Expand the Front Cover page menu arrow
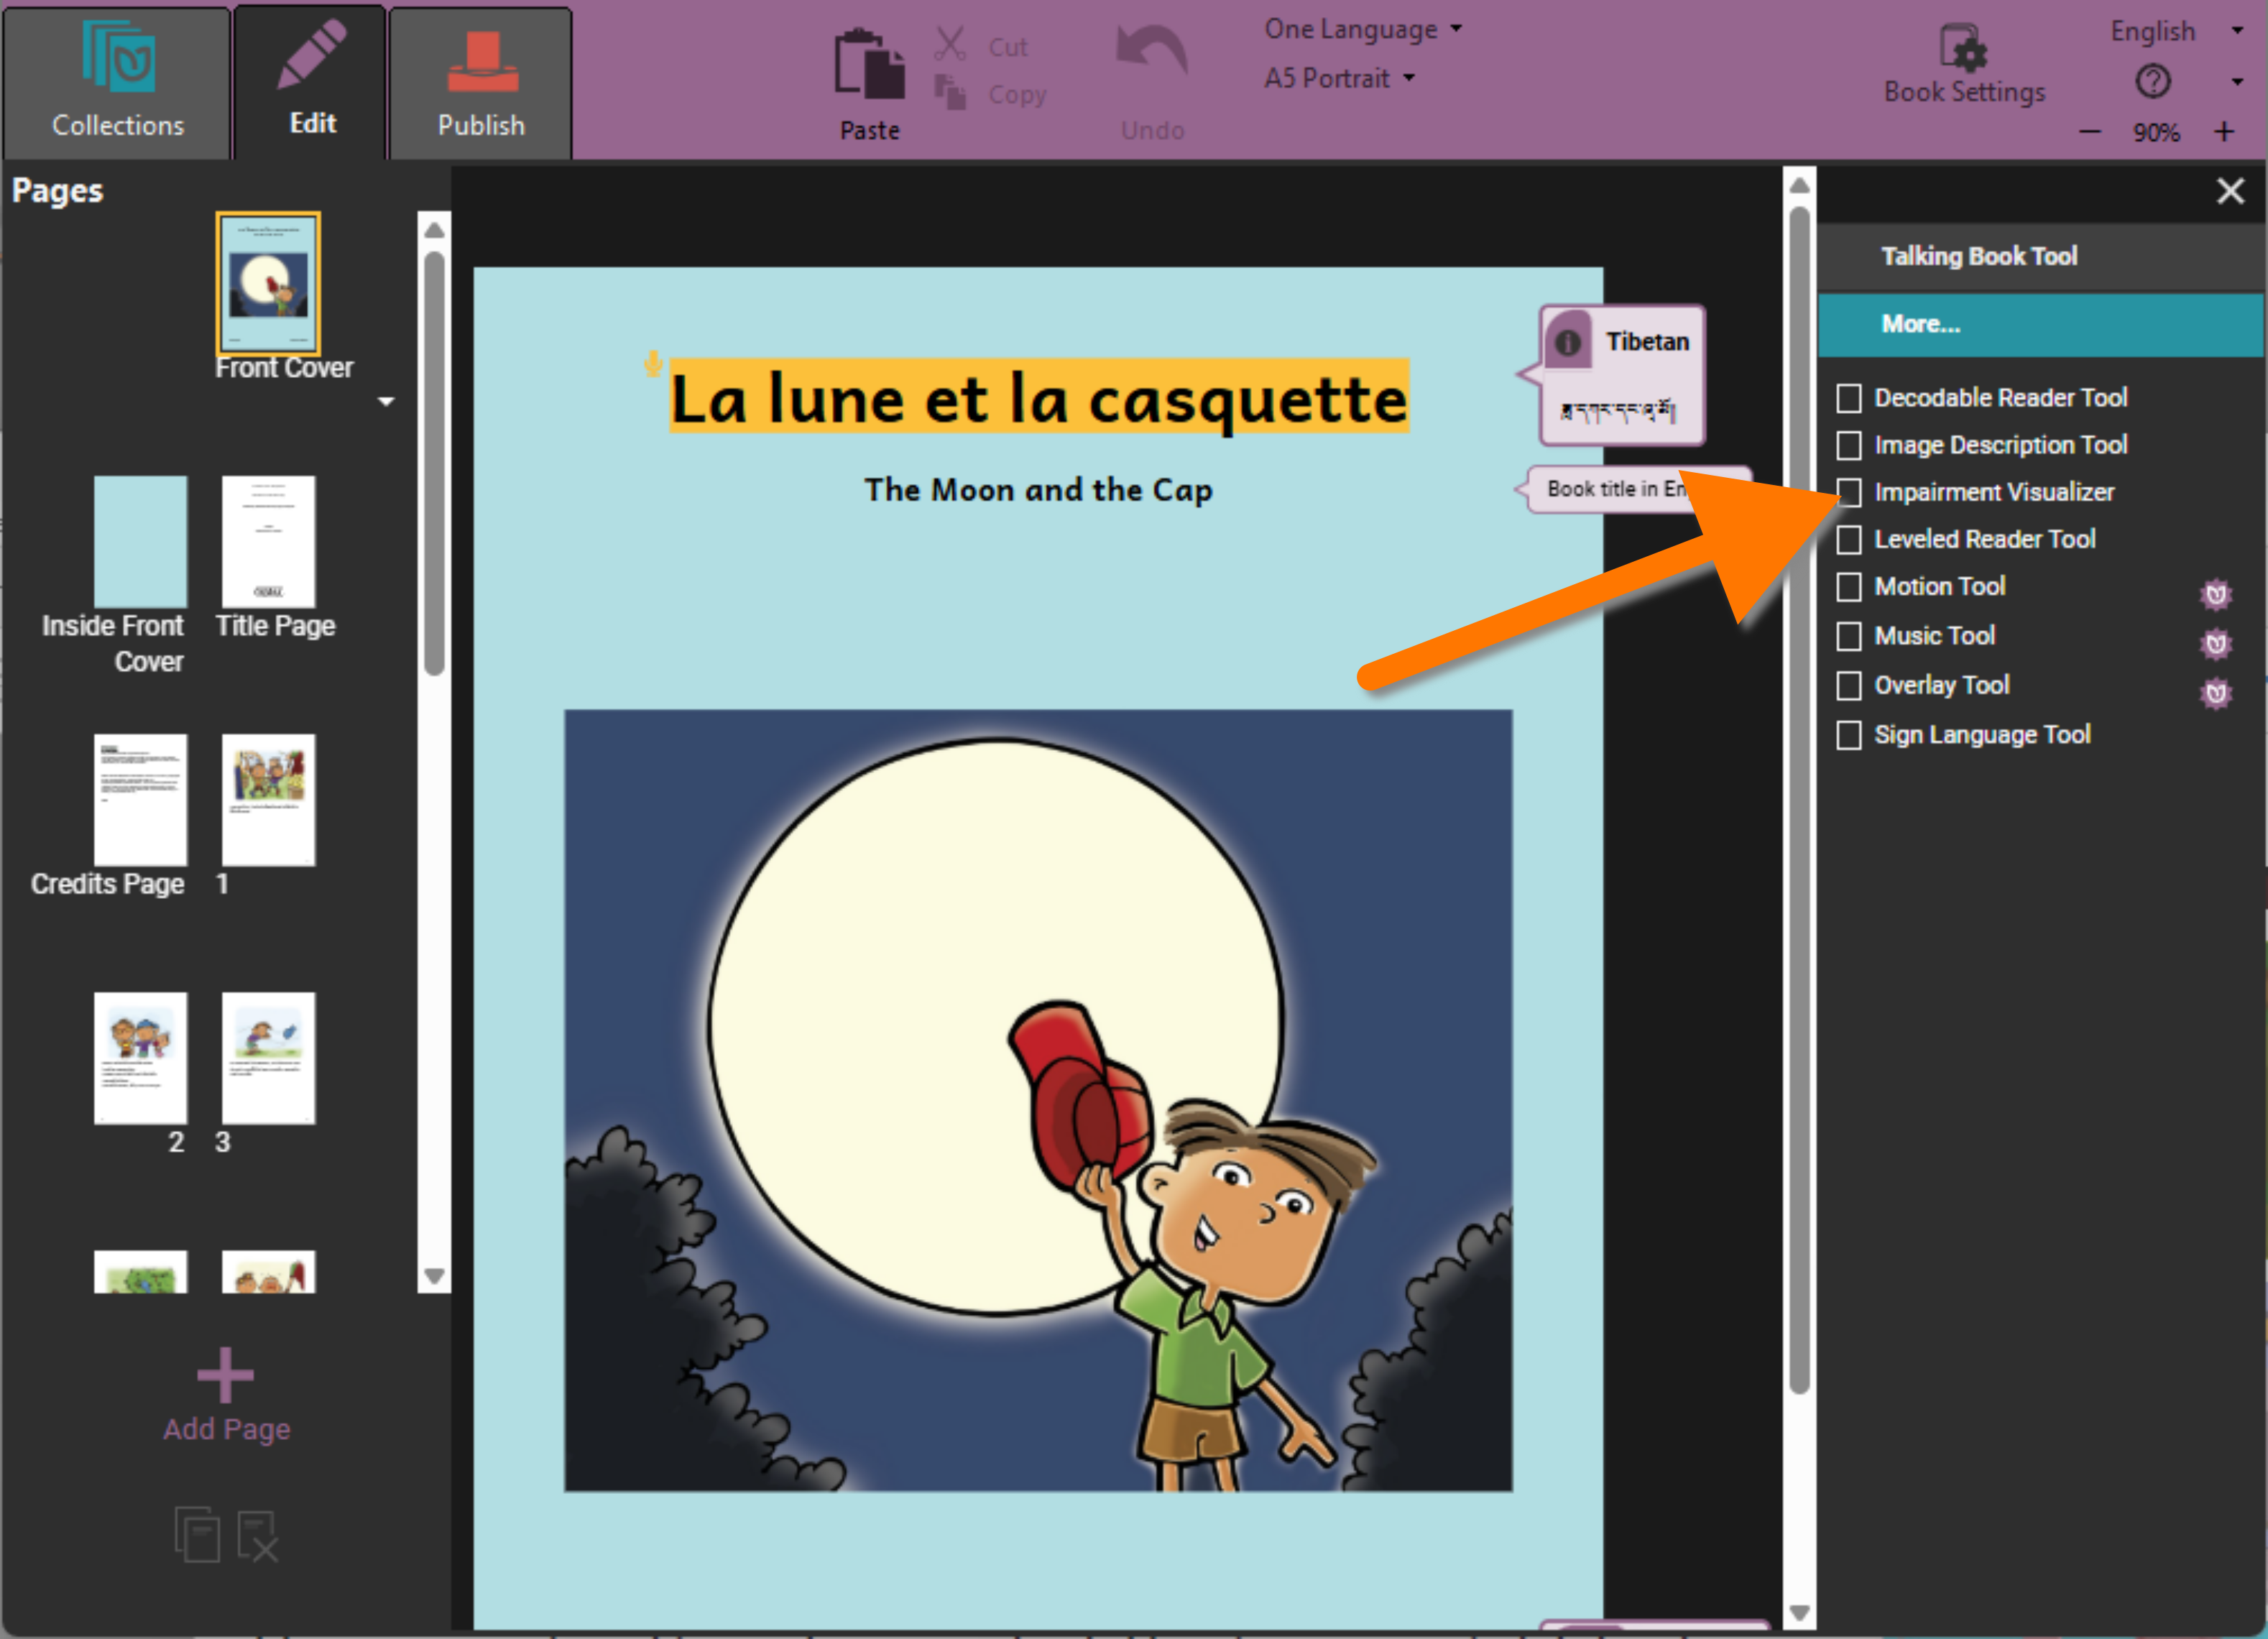The height and width of the screenshot is (1639, 2268). 386,402
